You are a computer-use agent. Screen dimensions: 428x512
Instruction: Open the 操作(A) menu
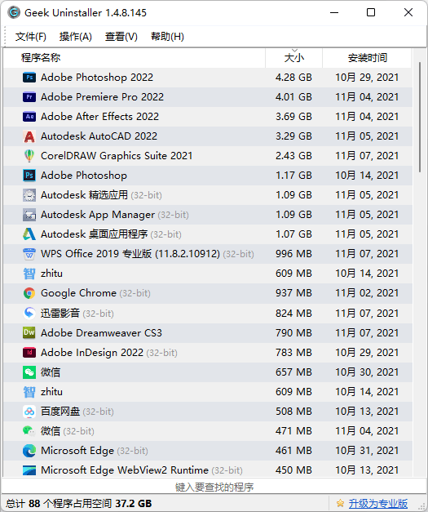[x=76, y=37]
